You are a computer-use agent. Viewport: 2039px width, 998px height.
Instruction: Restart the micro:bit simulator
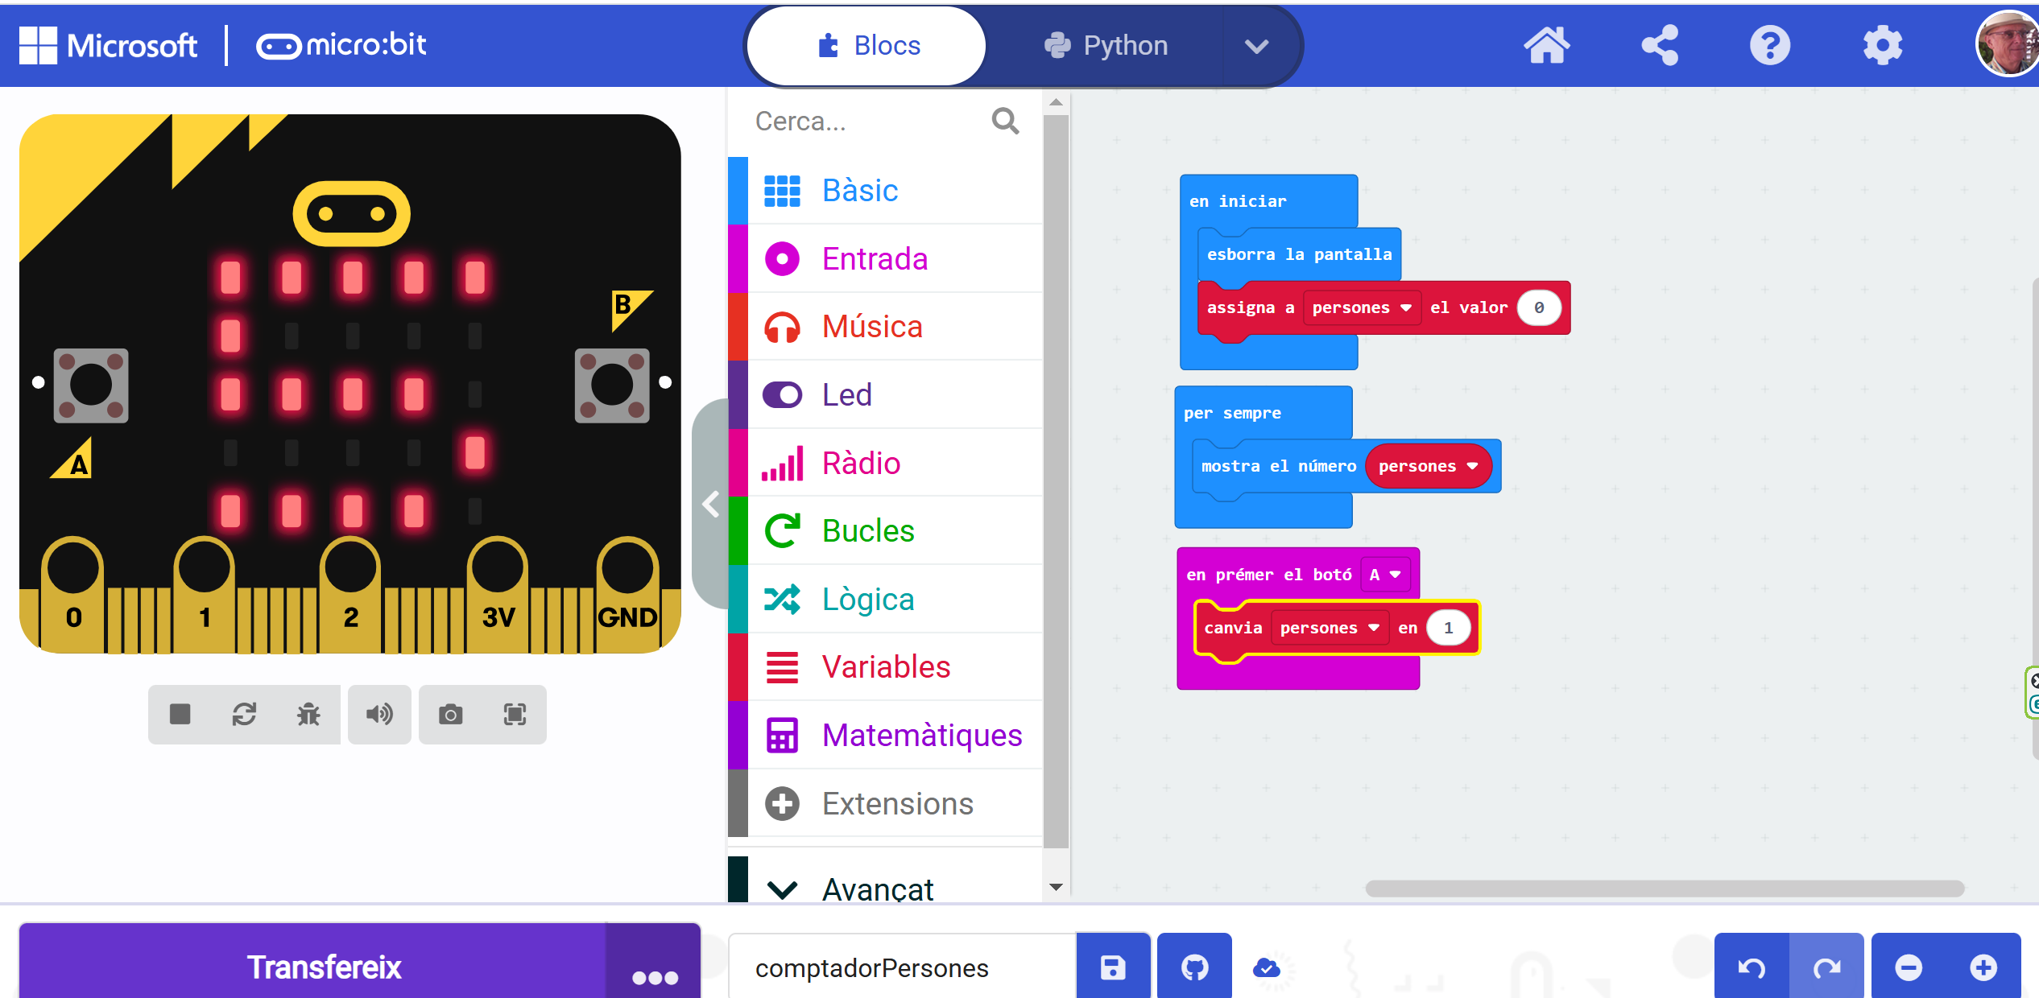[x=244, y=714]
